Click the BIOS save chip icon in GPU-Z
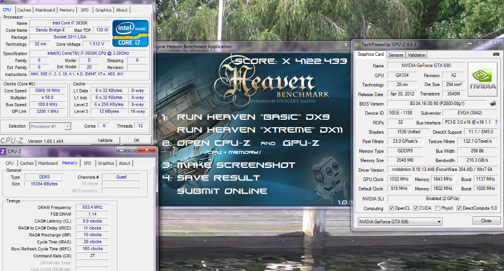This screenshot has height=271, width=504. 493,104
